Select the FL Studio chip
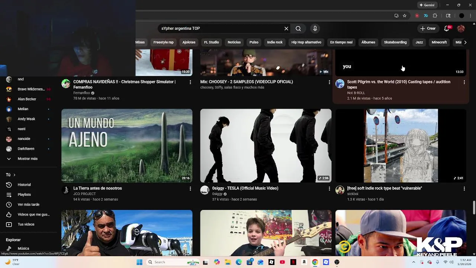This screenshot has width=476, height=268. click(x=211, y=42)
